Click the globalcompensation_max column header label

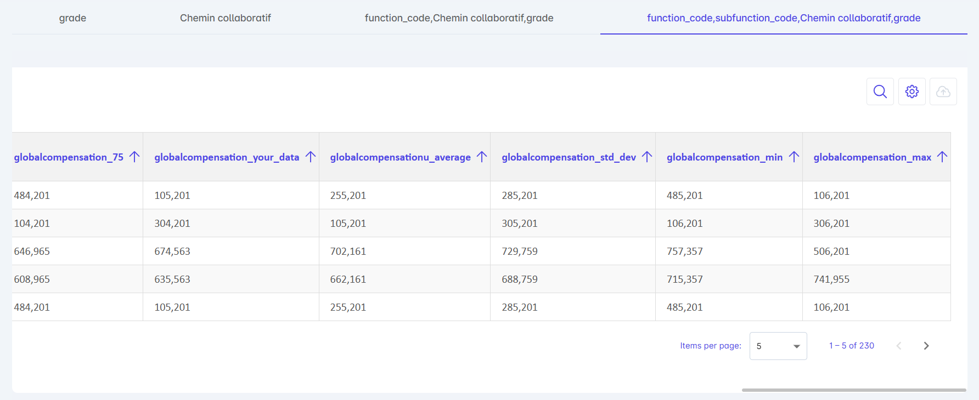pyautogui.click(x=872, y=157)
